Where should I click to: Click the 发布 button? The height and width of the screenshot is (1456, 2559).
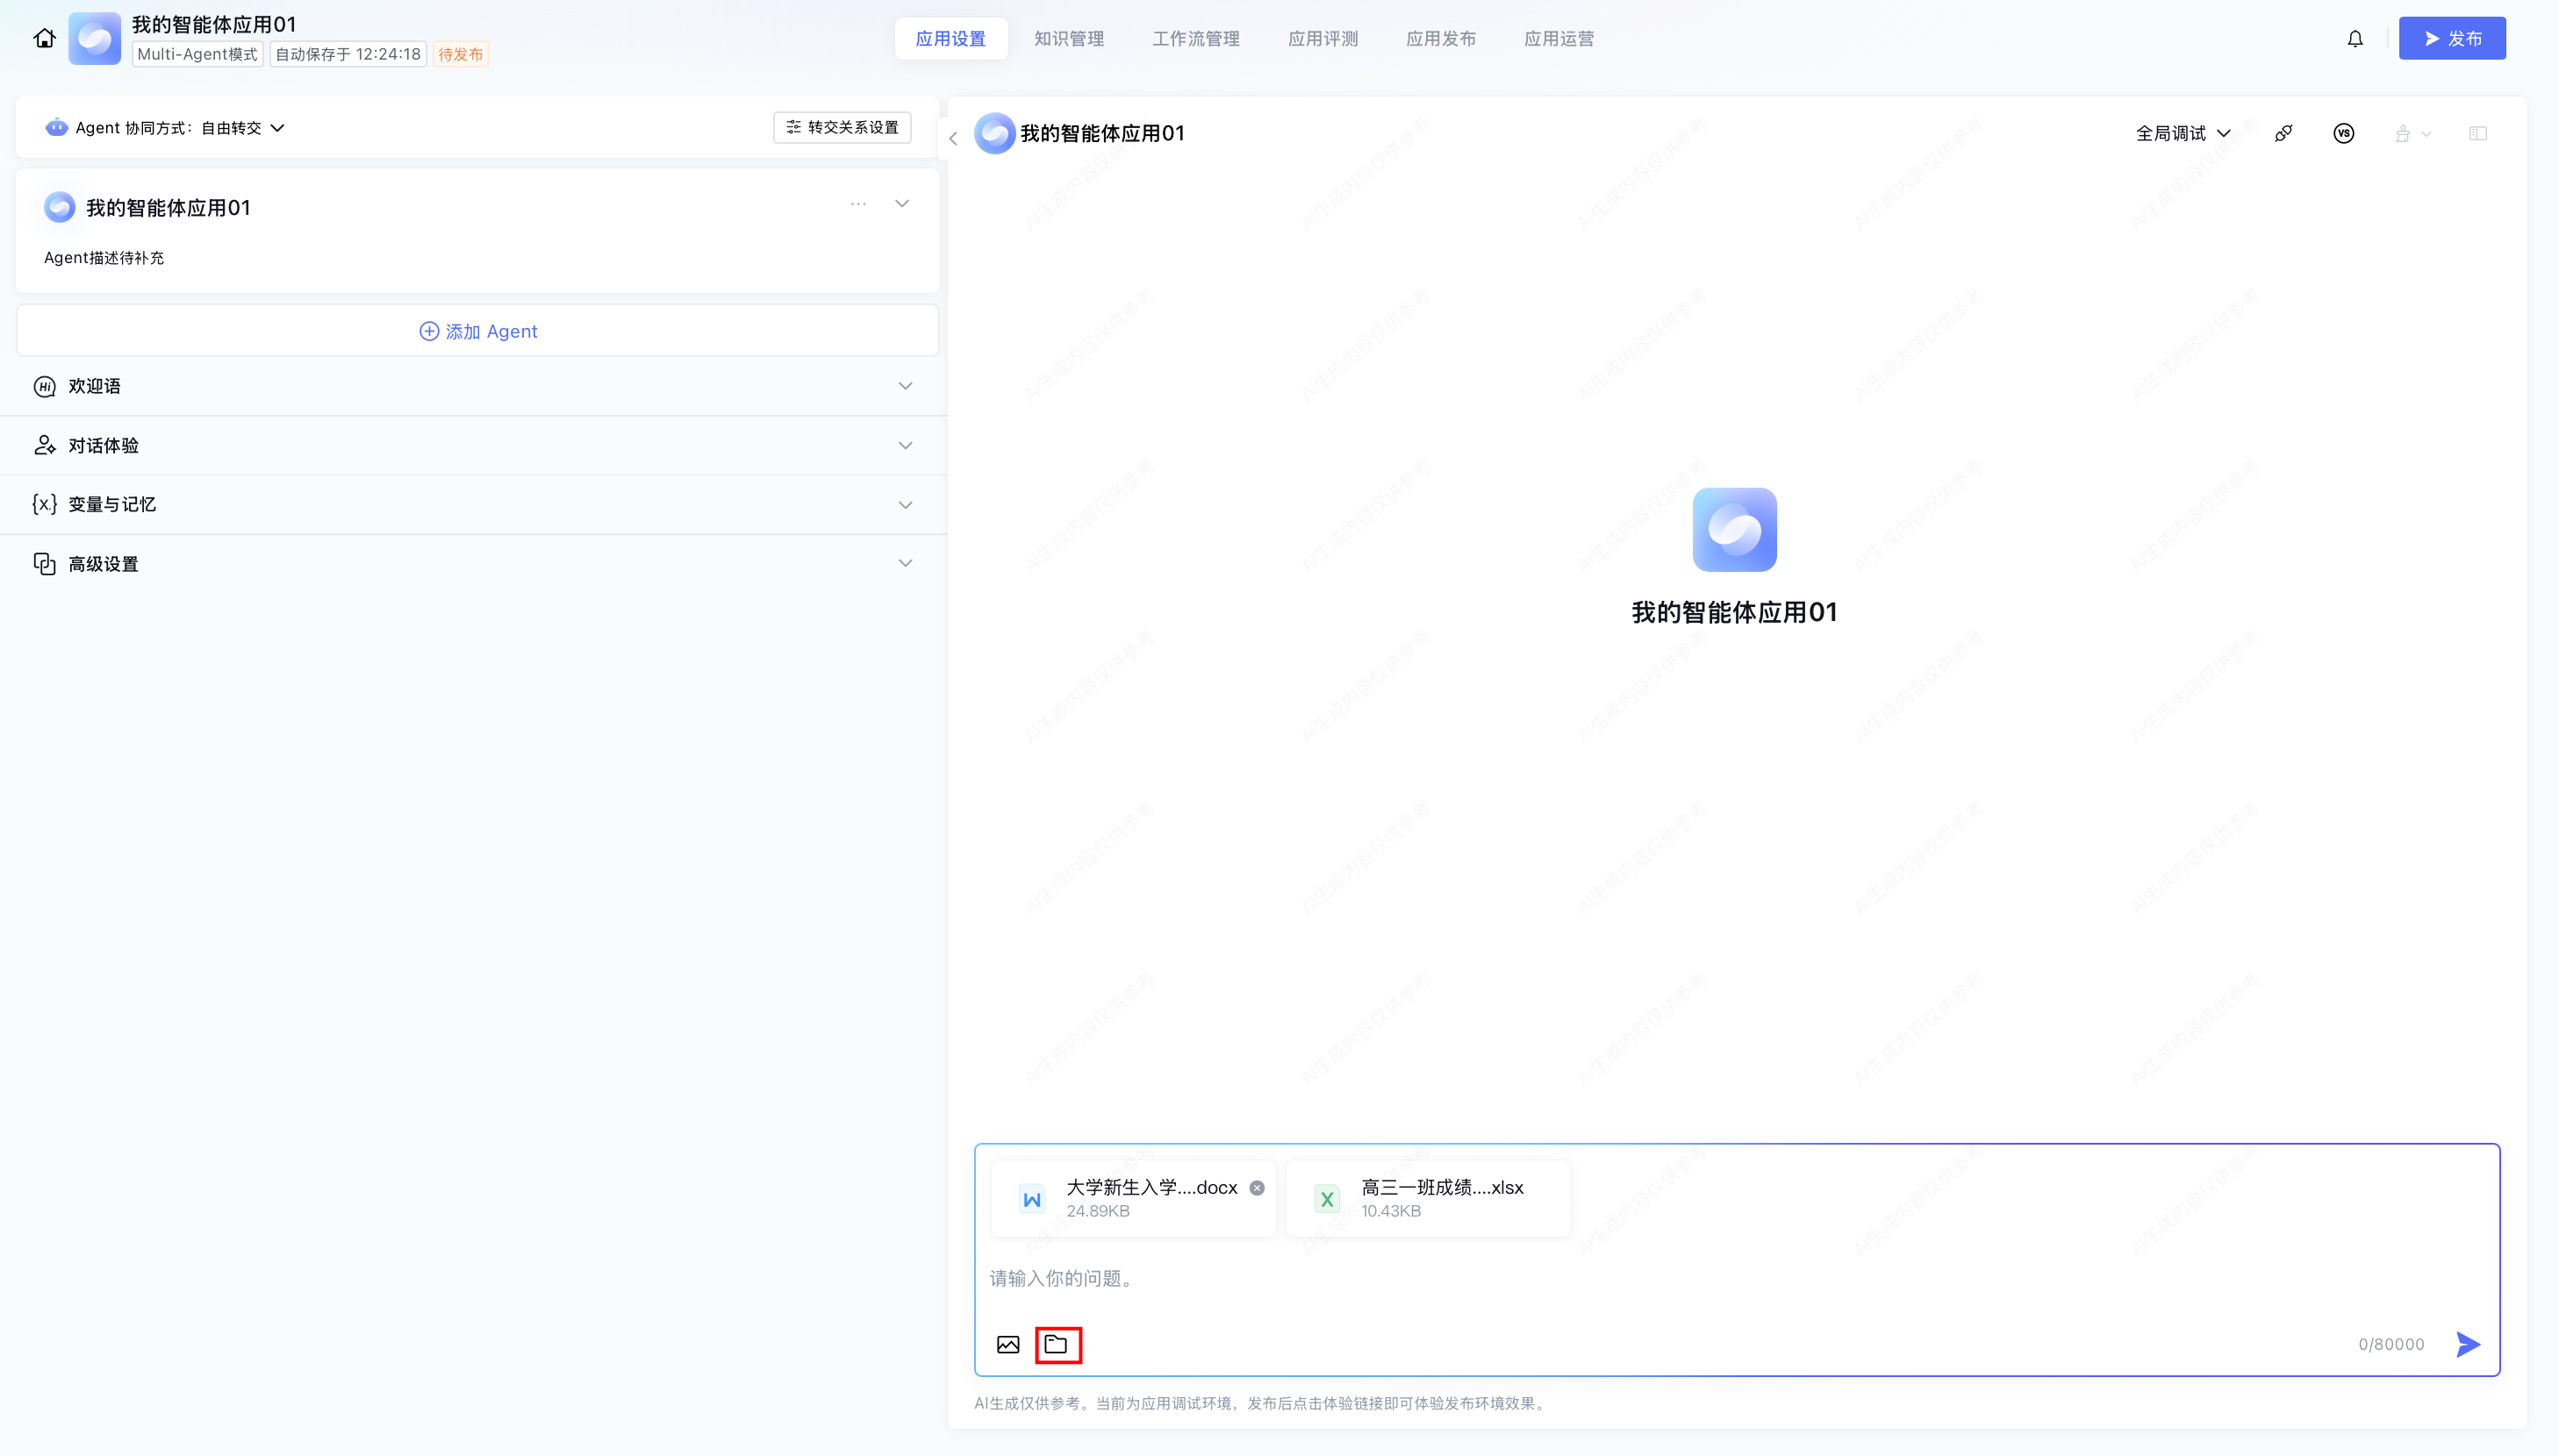2451,38
